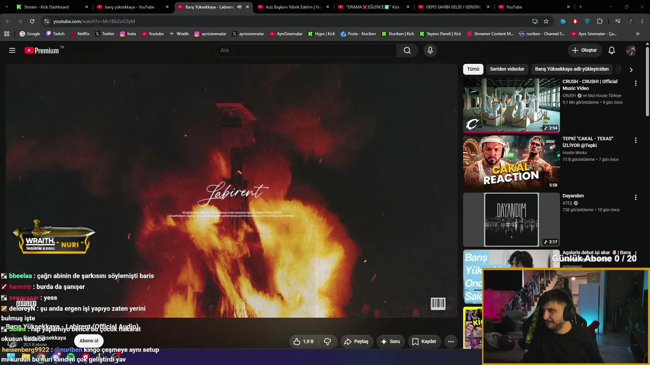650x365 pixels.
Task: Like the video with thumbs up
Action: [303, 342]
